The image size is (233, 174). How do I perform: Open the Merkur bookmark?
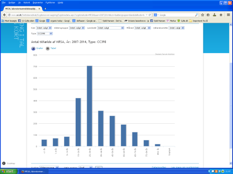171,21
